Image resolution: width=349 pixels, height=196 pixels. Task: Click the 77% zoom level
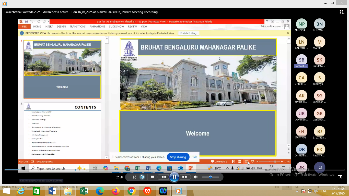click(287, 162)
